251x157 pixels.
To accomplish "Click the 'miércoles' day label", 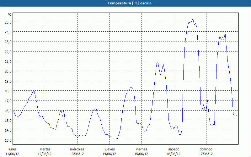I will pyautogui.click(x=77, y=149).
